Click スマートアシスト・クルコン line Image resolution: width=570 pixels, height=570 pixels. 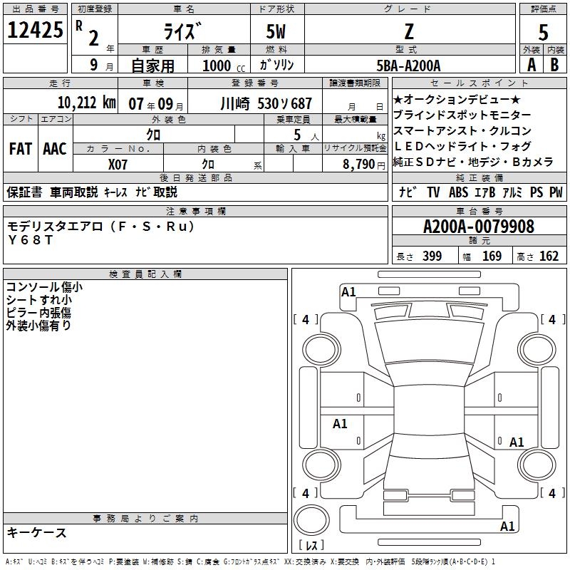coord(462,130)
